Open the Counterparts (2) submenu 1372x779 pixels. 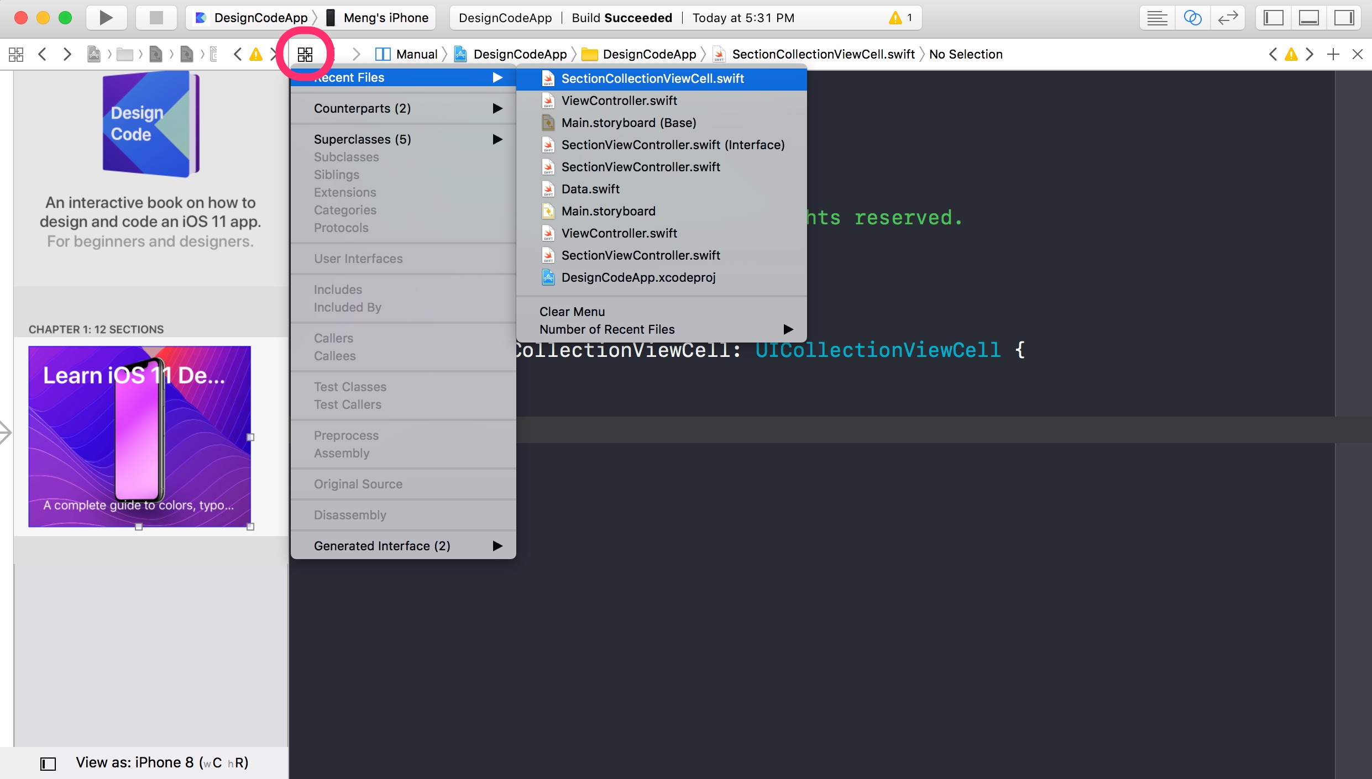404,108
